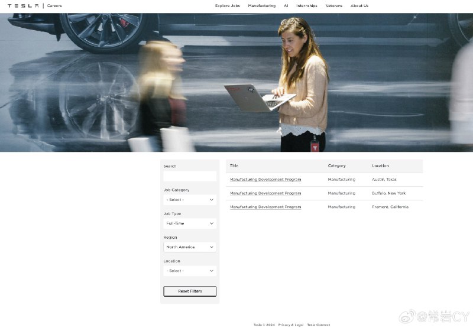Open the Privacy & Legal footer link
The height and width of the screenshot is (328, 473).
(x=291, y=324)
